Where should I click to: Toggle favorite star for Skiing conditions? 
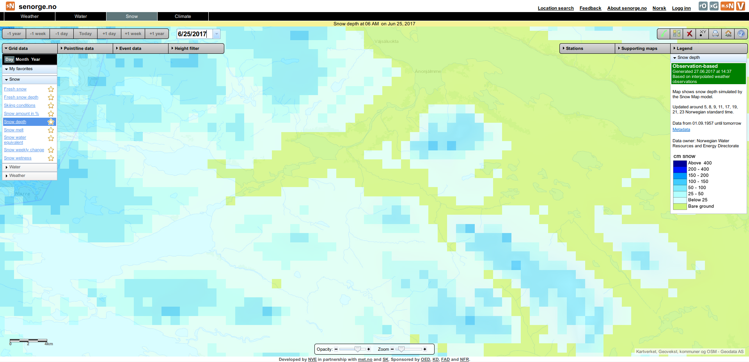click(x=51, y=106)
